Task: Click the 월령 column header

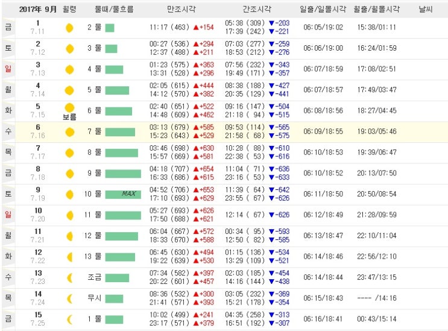Action: click(69, 10)
